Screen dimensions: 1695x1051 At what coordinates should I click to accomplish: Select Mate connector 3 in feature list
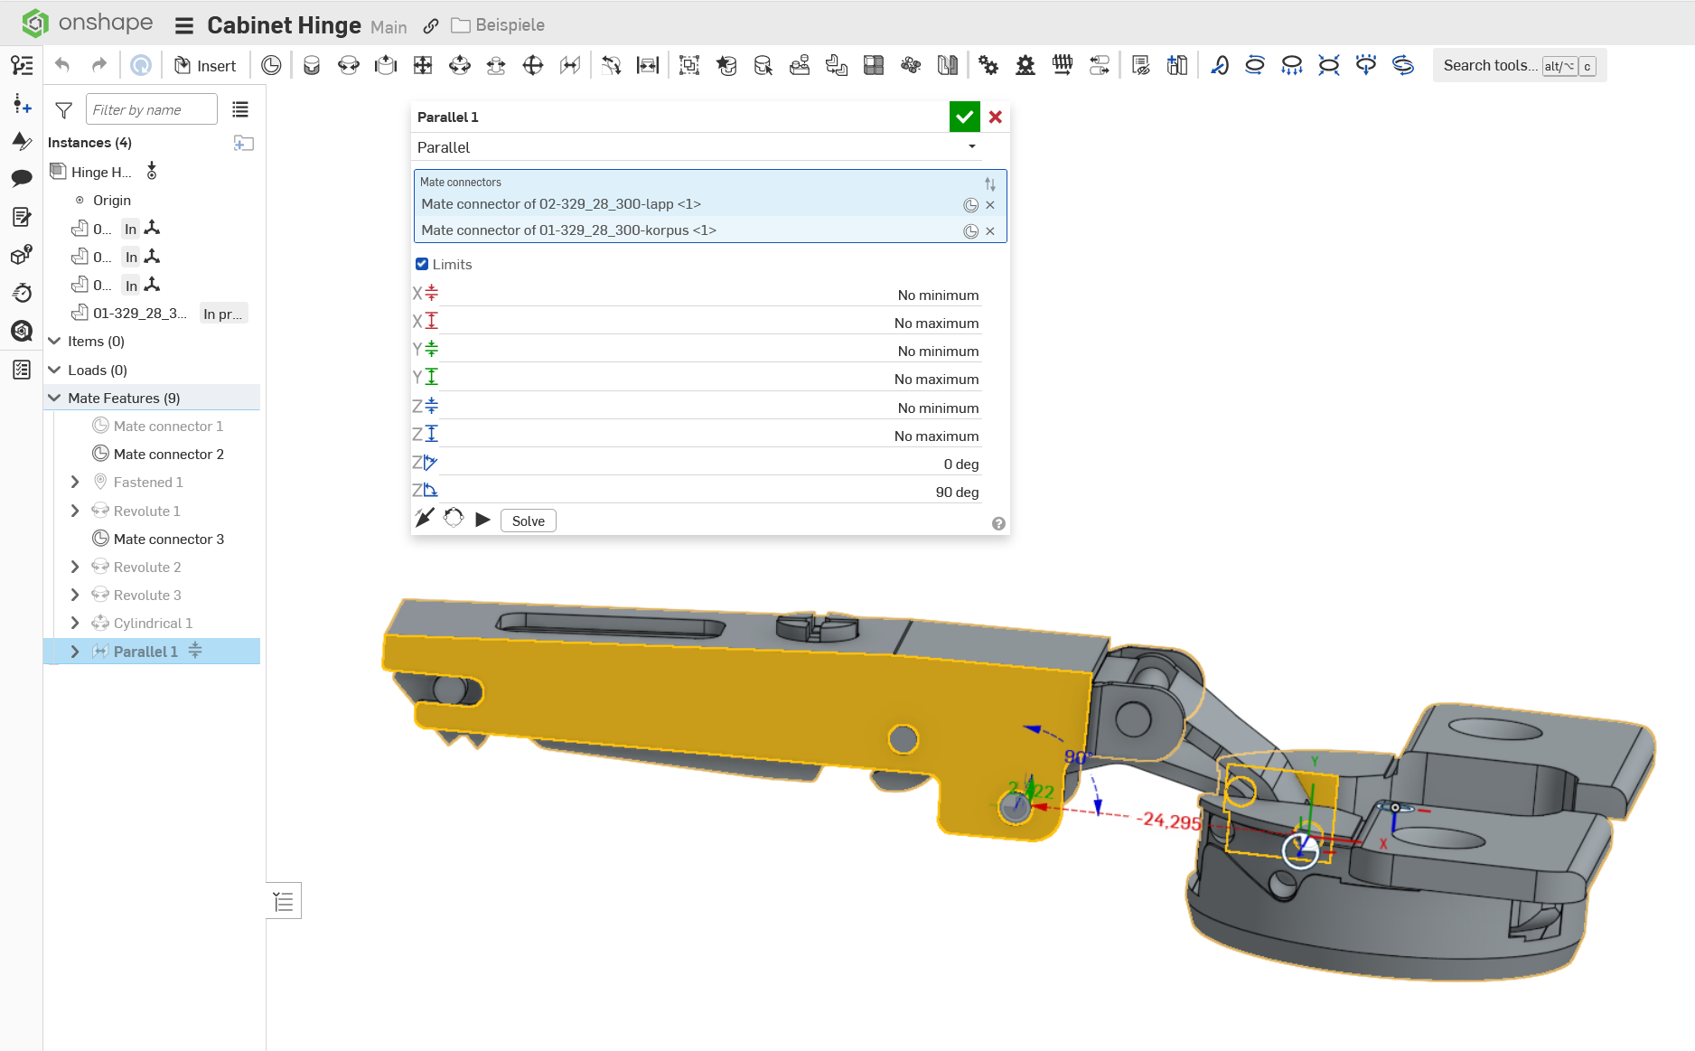point(168,539)
